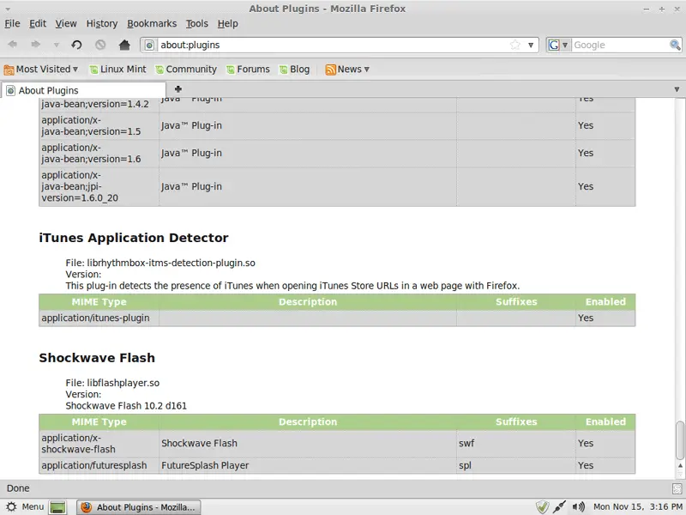The image size is (686, 515).
Task: Open the File menu
Action: point(12,24)
